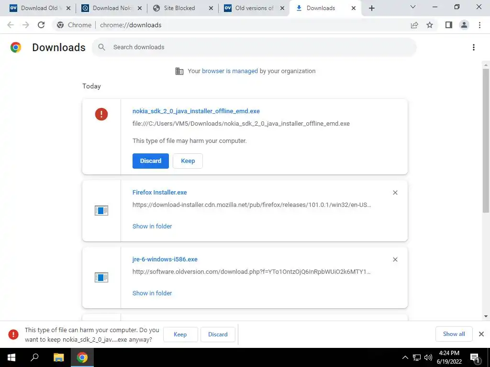Open the volume tray icon
This screenshot has width=490, height=367.
(x=428, y=357)
